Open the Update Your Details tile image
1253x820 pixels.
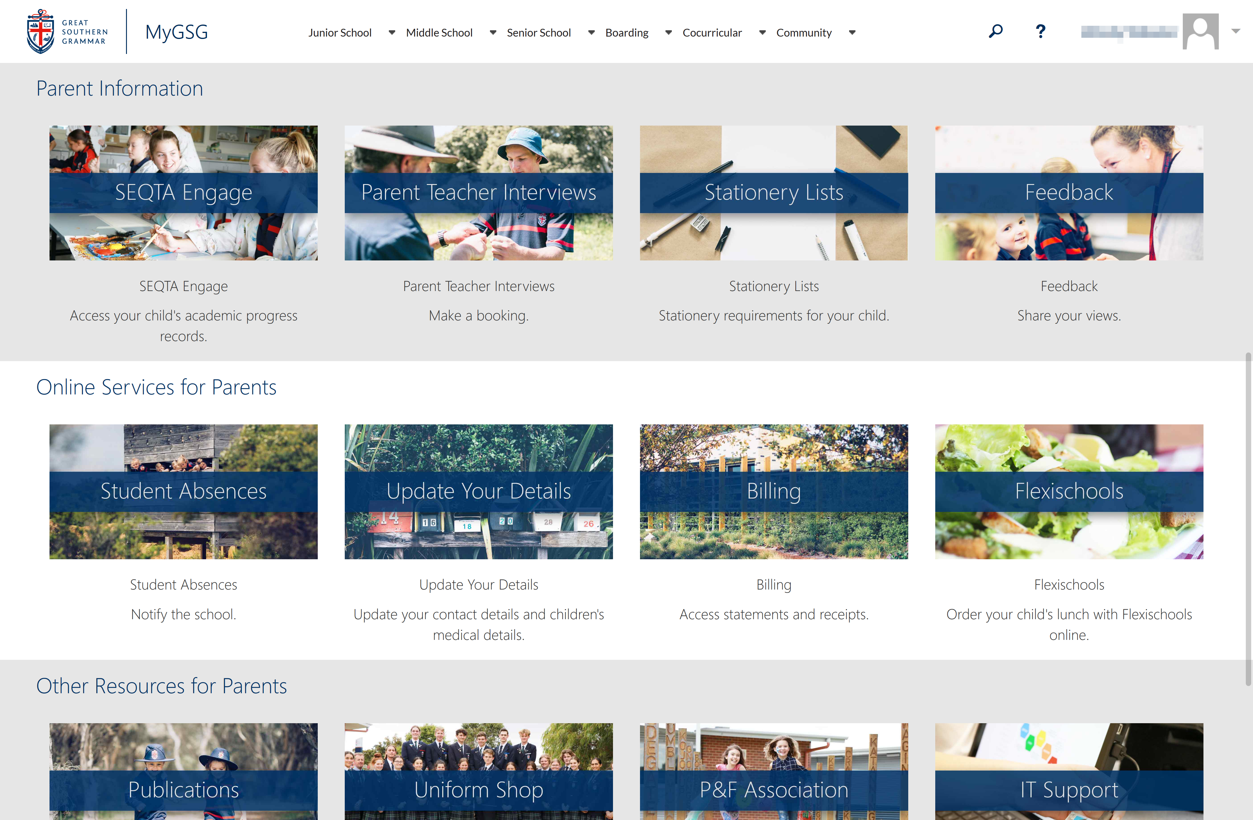tap(479, 492)
